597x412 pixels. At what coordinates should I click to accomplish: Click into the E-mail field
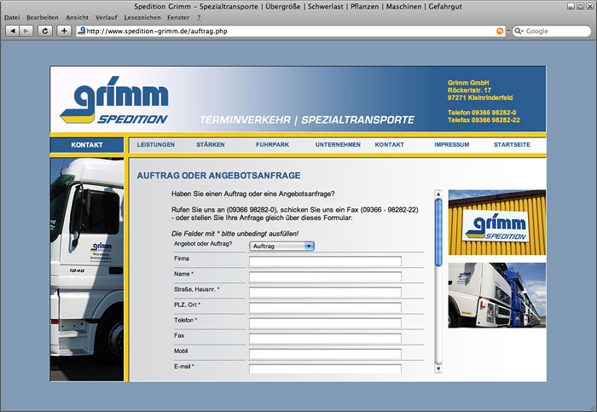pos(325,368)
